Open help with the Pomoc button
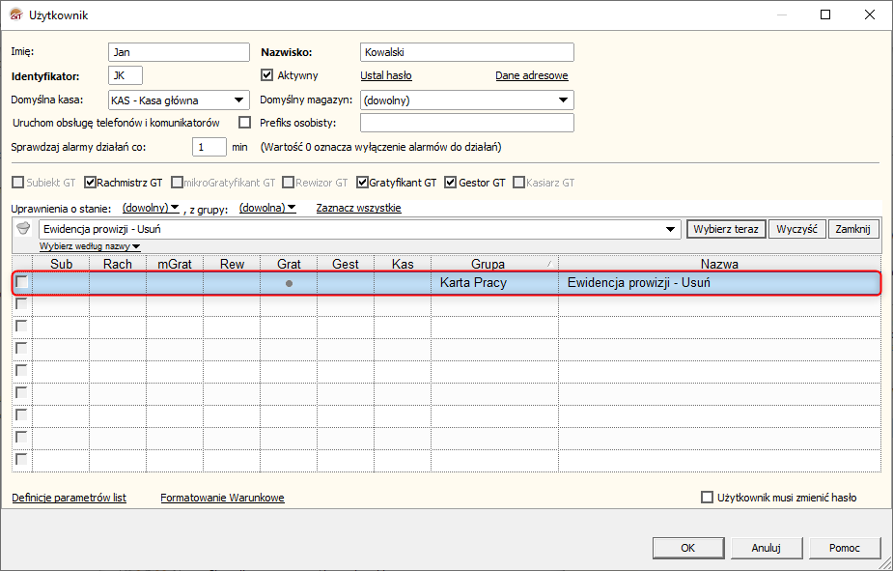893x571 pixels. click(x=845, y=548)
